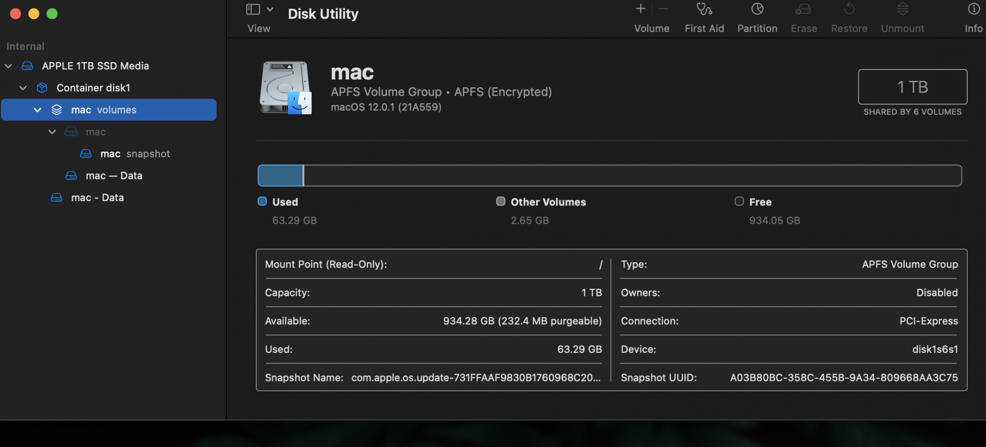This screenshot has height=447, width=986.
Task: Click the Unmount icon
Action: click(903, 9)
